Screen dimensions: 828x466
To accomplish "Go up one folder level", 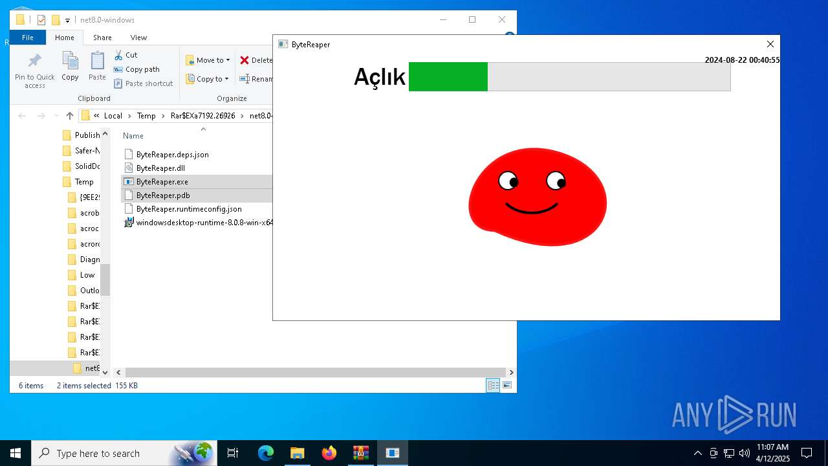I will [70, 116].
